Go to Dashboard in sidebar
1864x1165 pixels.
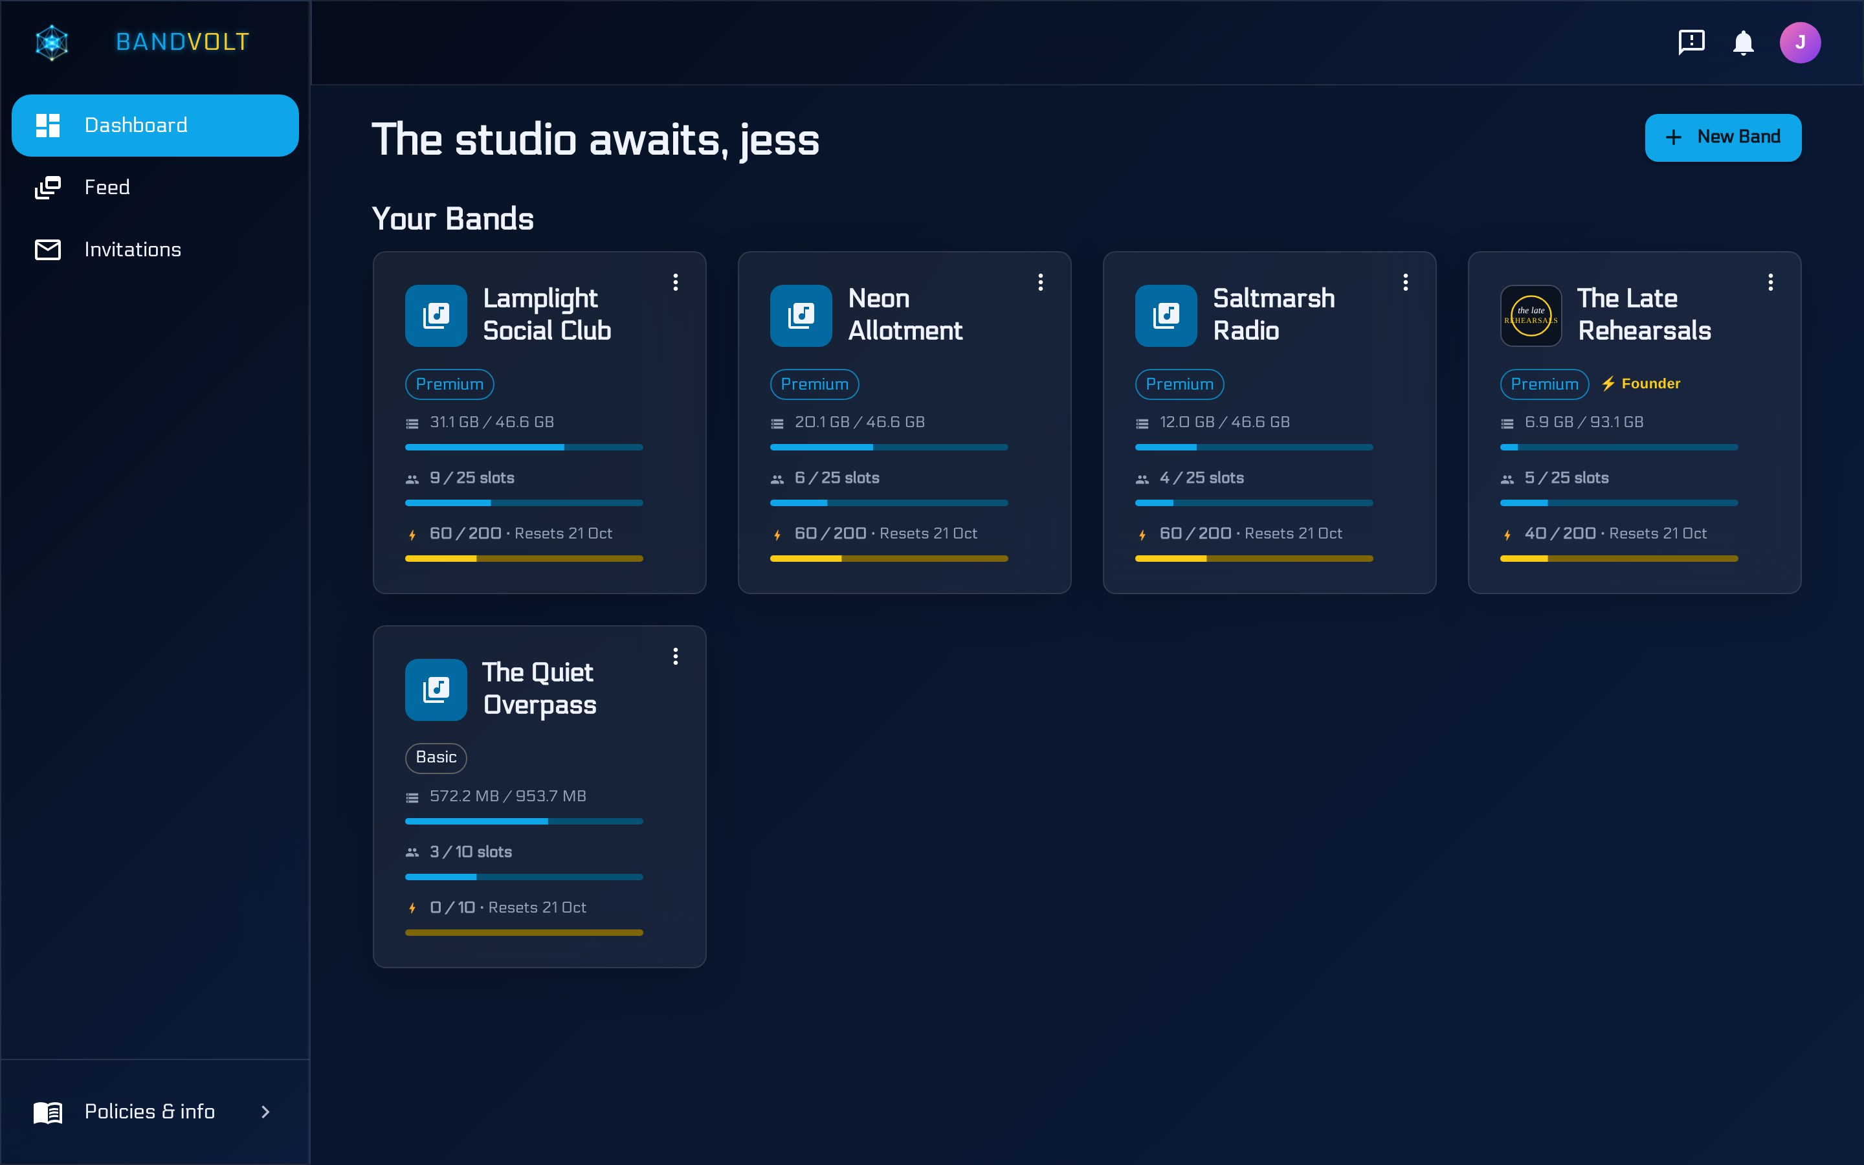tap(155, 126)
